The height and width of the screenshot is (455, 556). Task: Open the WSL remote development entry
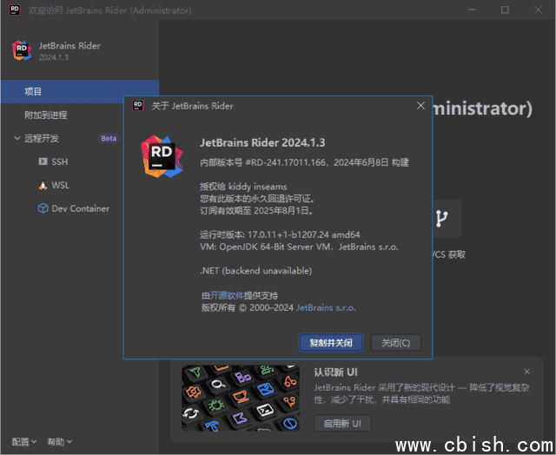pos(60,185)
